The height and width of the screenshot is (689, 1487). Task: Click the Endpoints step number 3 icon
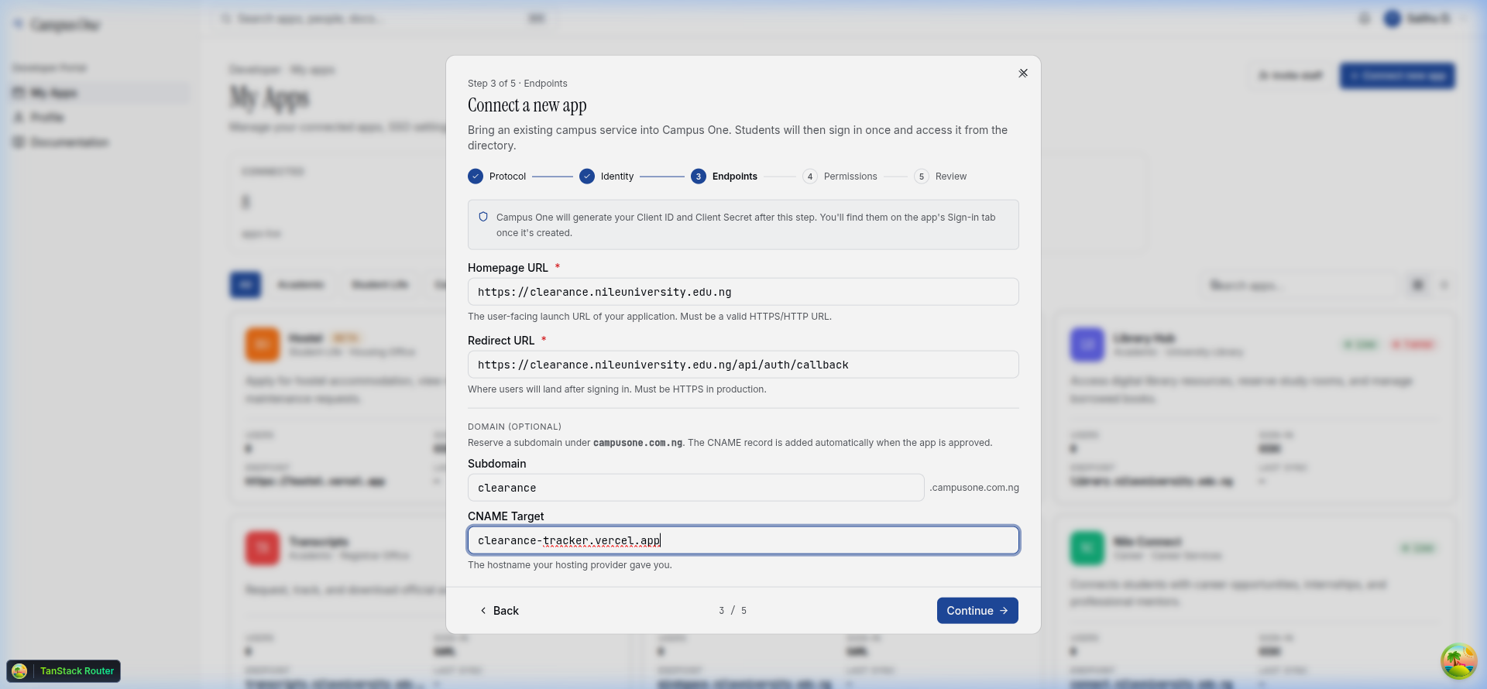point(699,177)
